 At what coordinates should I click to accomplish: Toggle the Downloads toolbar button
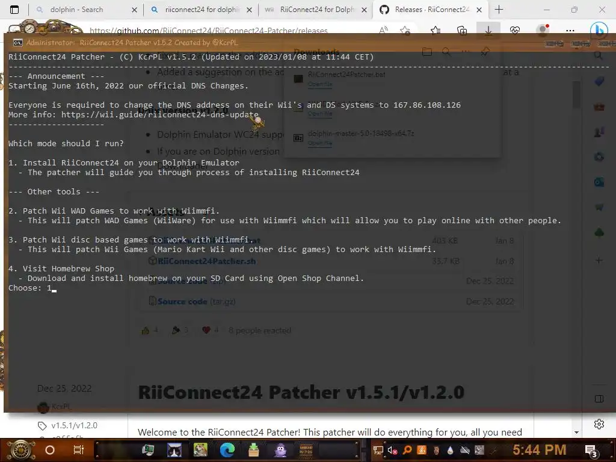click(488, 30)
